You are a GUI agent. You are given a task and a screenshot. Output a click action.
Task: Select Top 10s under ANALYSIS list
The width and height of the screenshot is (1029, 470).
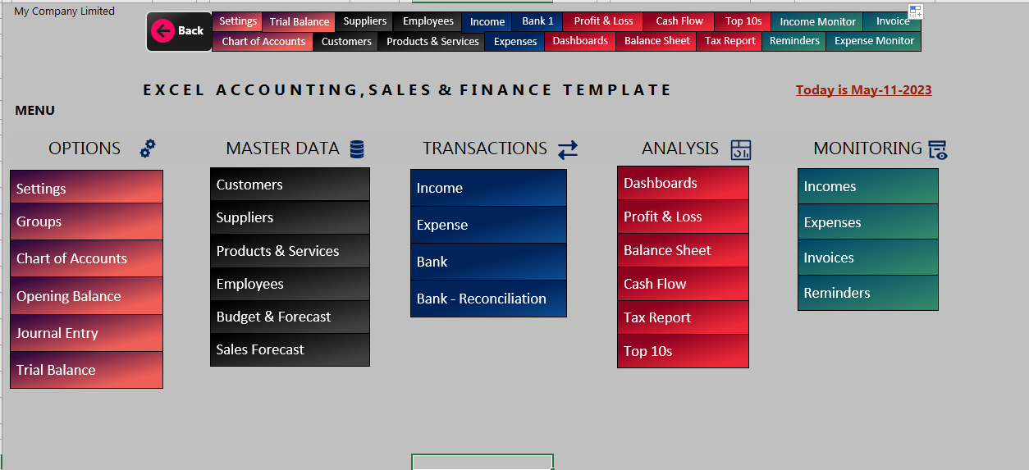[683, 351]
